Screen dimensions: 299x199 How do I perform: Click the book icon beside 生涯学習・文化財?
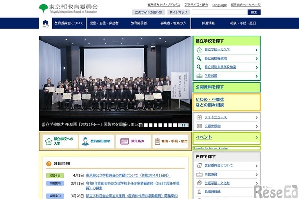[199, 183]
